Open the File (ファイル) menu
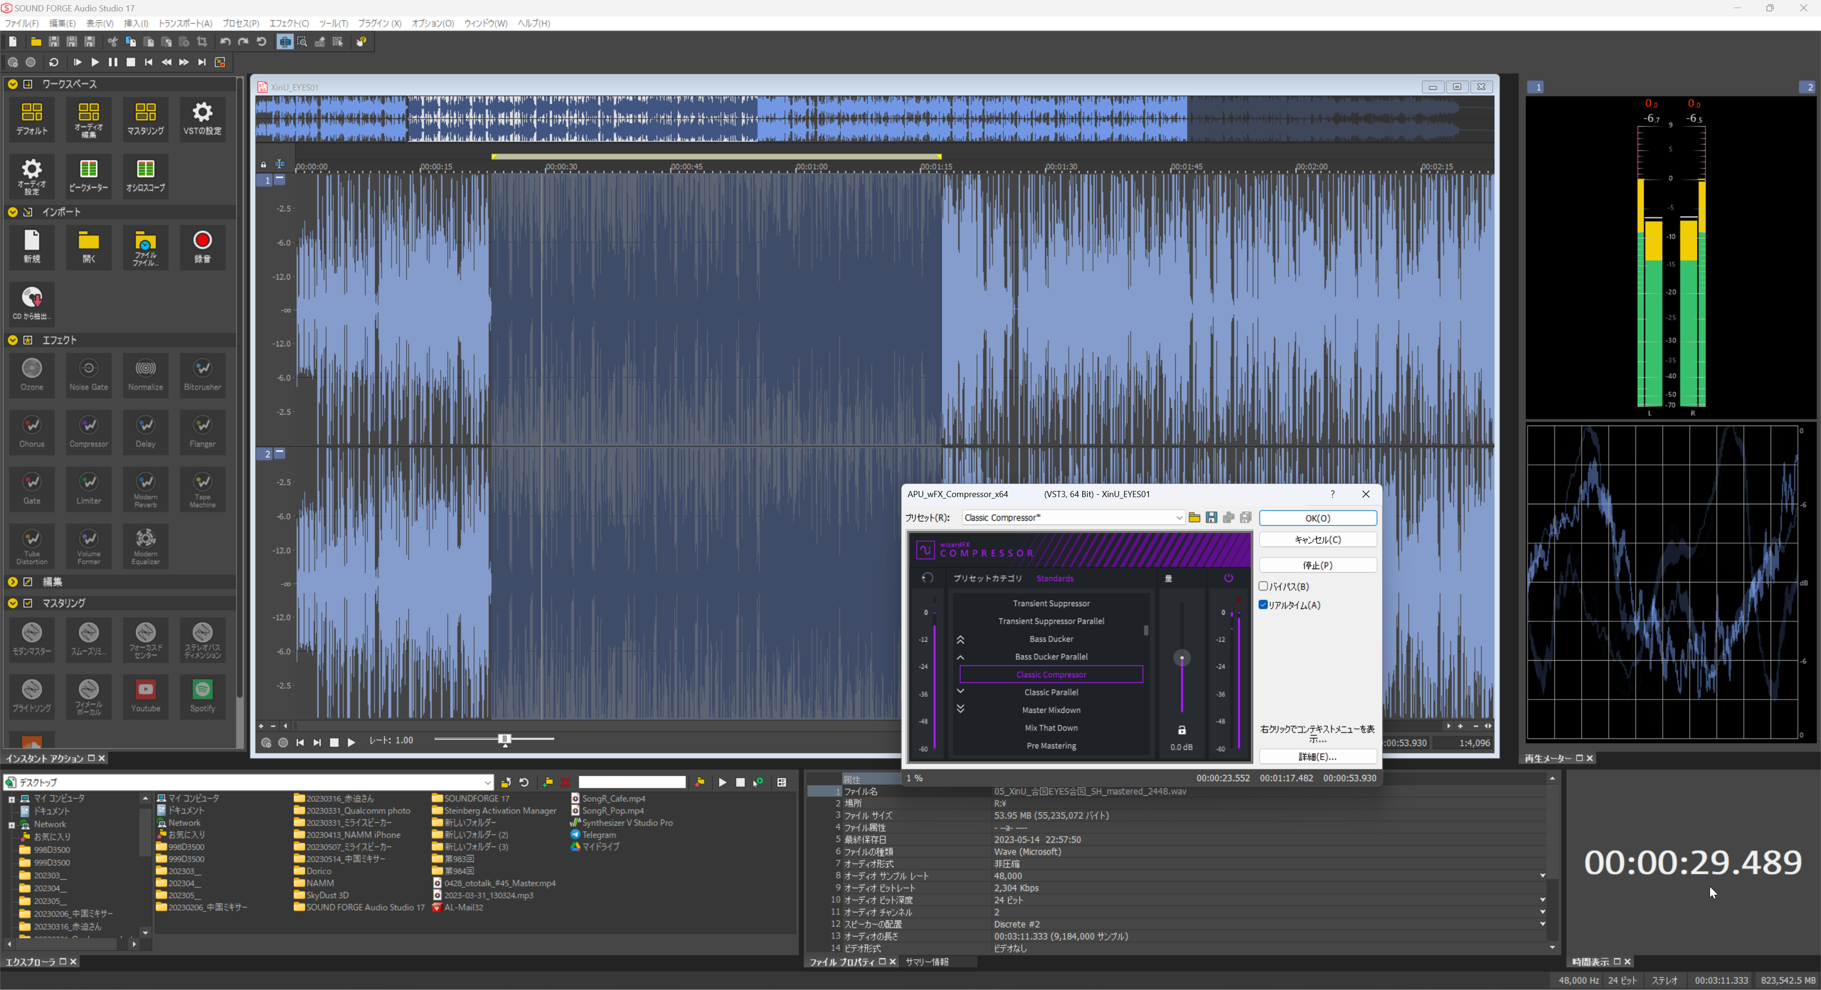 (x=22, y=23)
